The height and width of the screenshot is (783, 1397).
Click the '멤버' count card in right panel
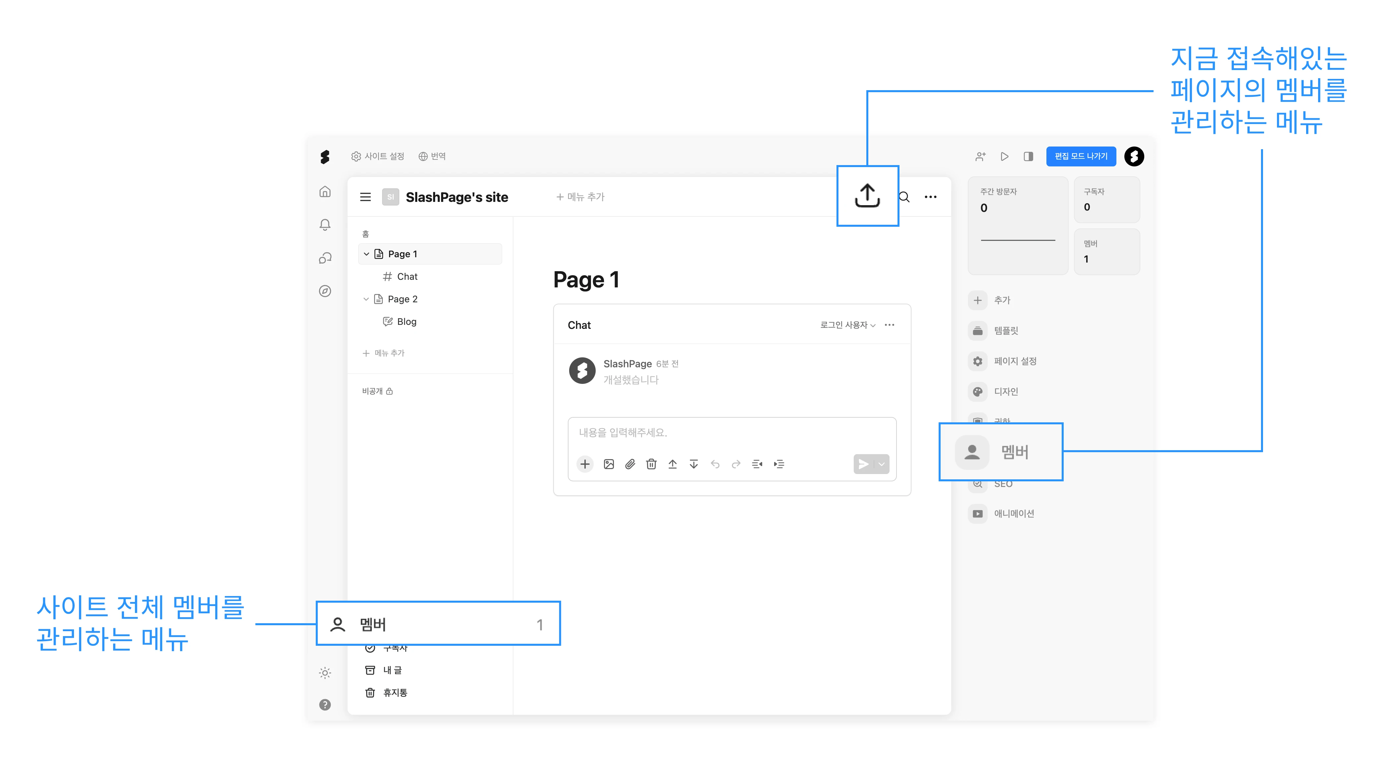(1107, 252)
